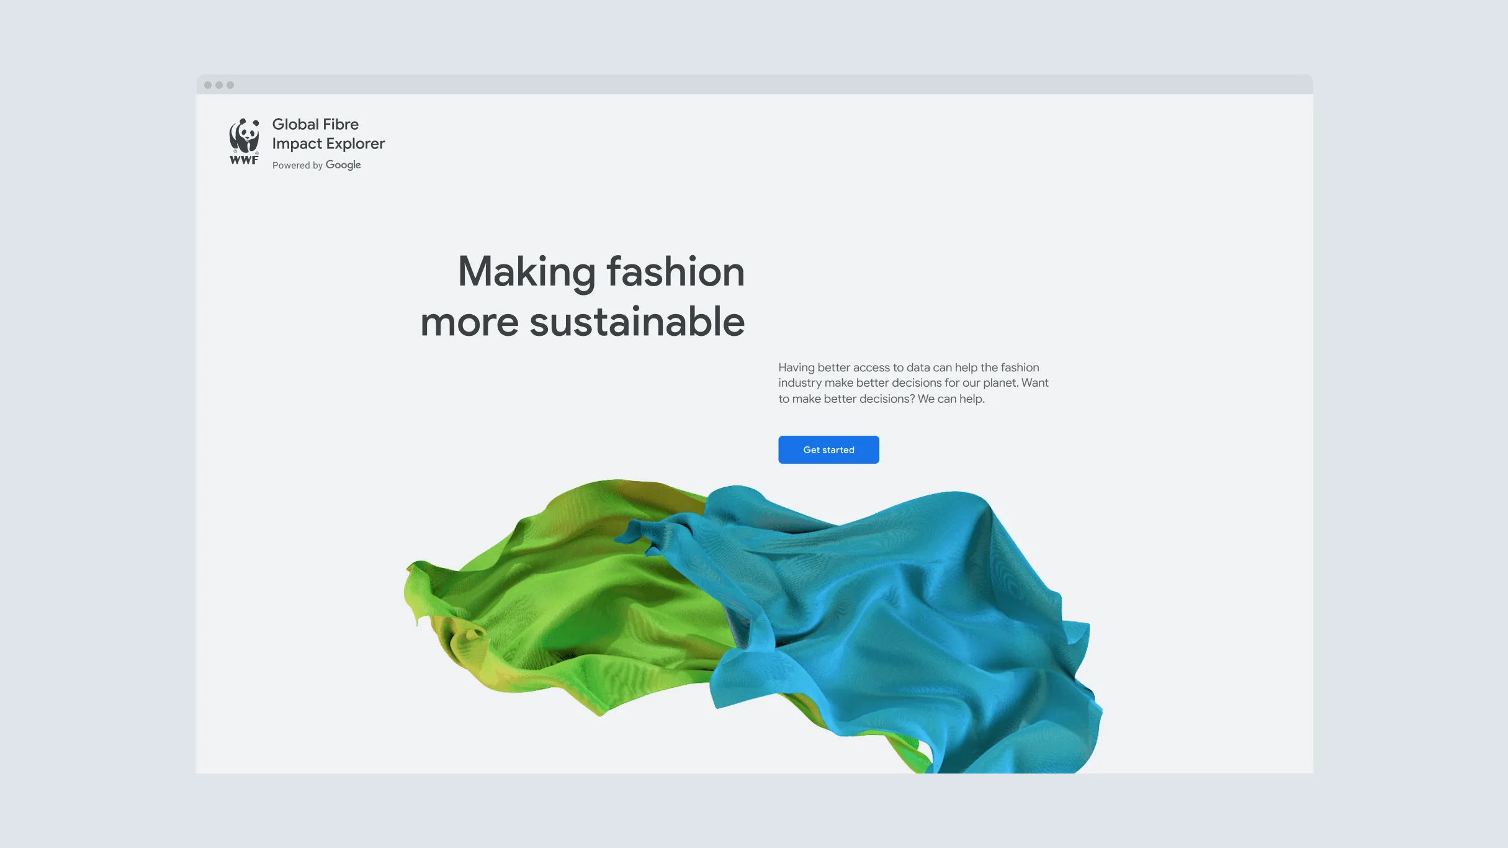Screen dimensions: 1508x848
Task: Click the Impact Explorer title text
Action: [328, 143]
